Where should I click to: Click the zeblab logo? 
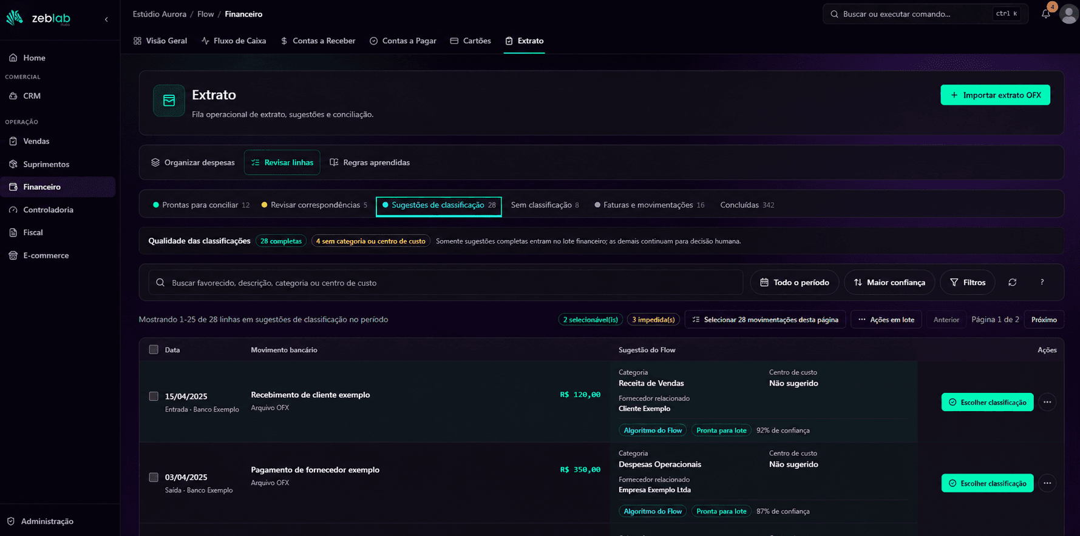click(x=38, y=18)
